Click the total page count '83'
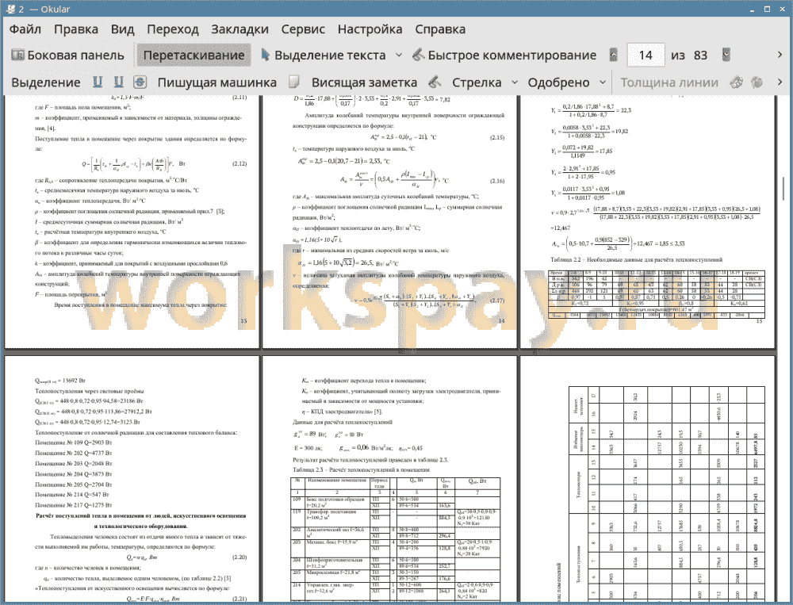Screen dimensions: 793x605 point(700,56)
